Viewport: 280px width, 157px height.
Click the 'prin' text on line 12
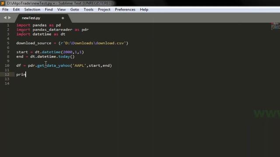tap(21, 75)
